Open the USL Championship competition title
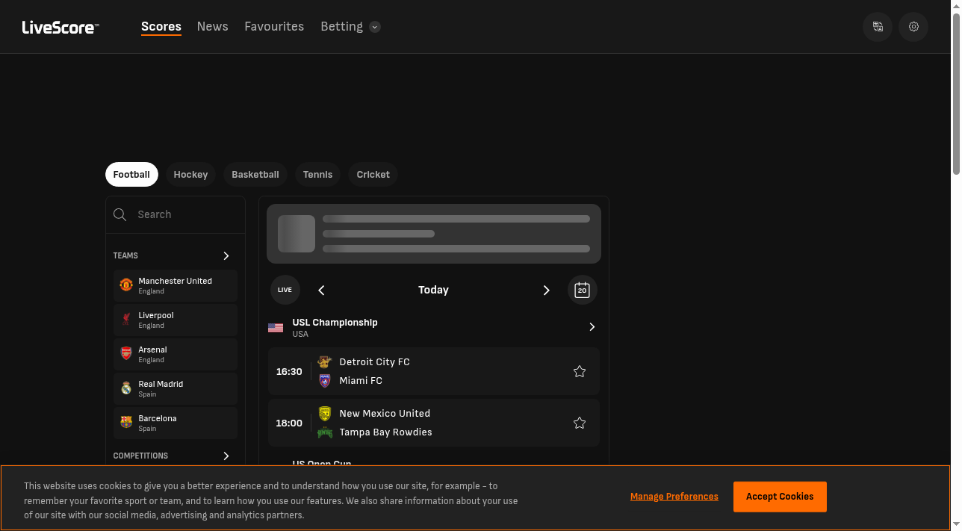 (x=335, y=323)
